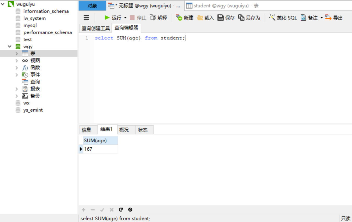Click the 报表 report icon
Screen dimensions: 352x222
[x=25, y=89]
